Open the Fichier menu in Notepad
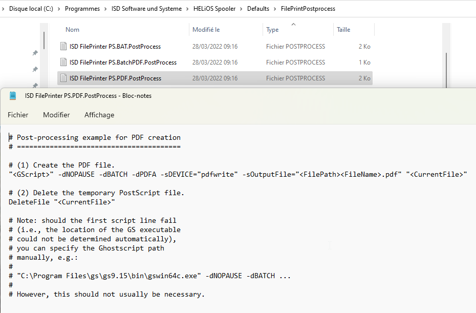Viewport: 476px width, 313px height. 18,115
